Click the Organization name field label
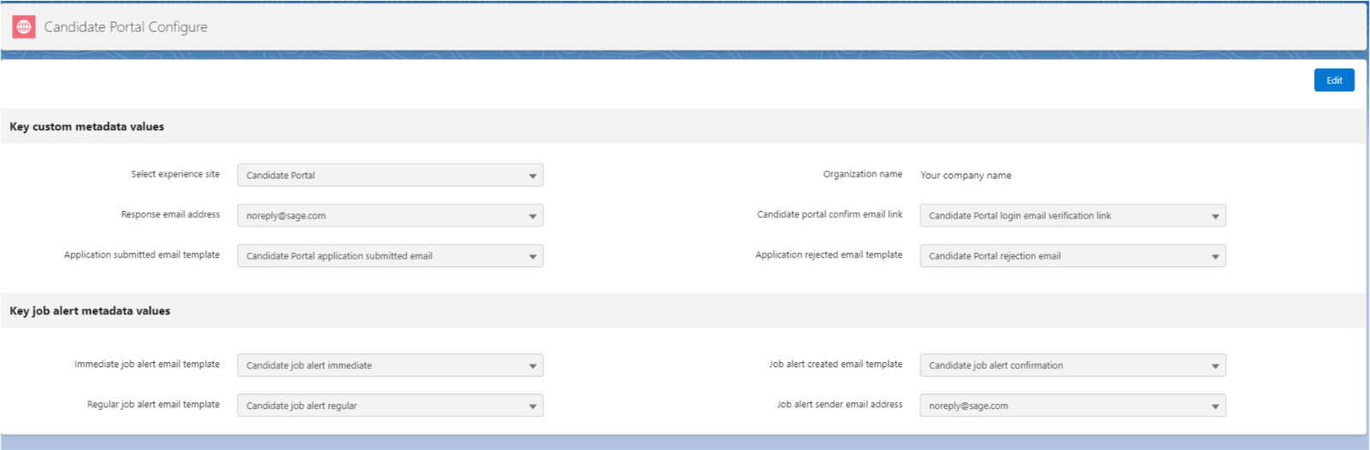Screen dimensions: 1370x450 (x=862, y=174)
